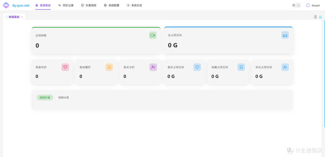The height and width of the screenshot is (157, 325).
Task: Go to 抖音授权 page
Action: [x=89, y=5]
